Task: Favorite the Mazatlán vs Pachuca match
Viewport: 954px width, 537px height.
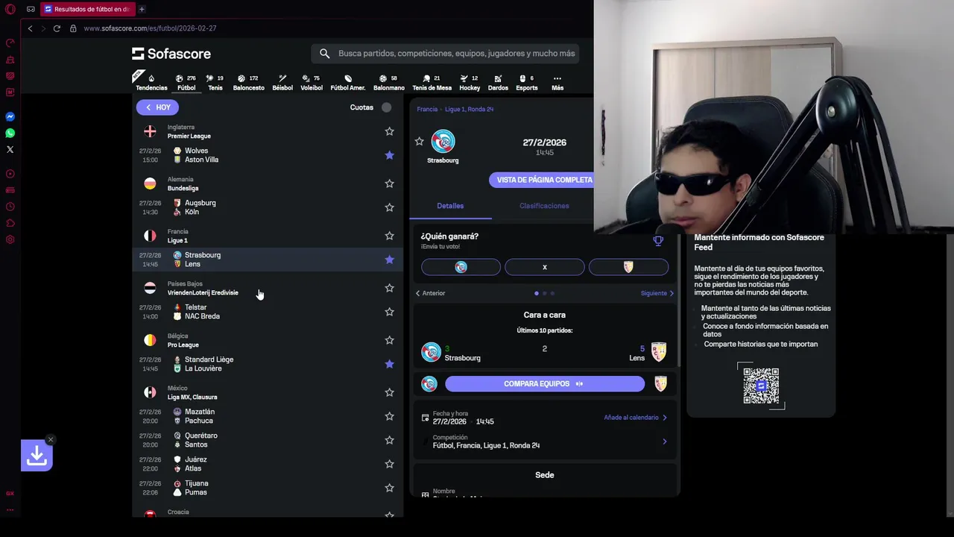Action: 389,416
